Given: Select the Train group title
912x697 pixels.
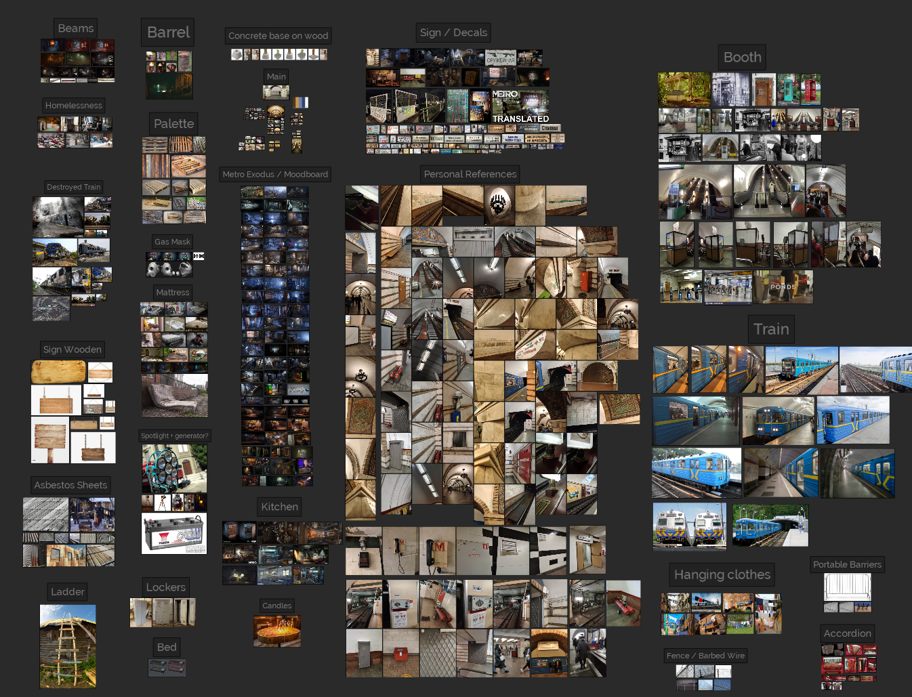Looking at the screenshot, I should pos(771,329).
